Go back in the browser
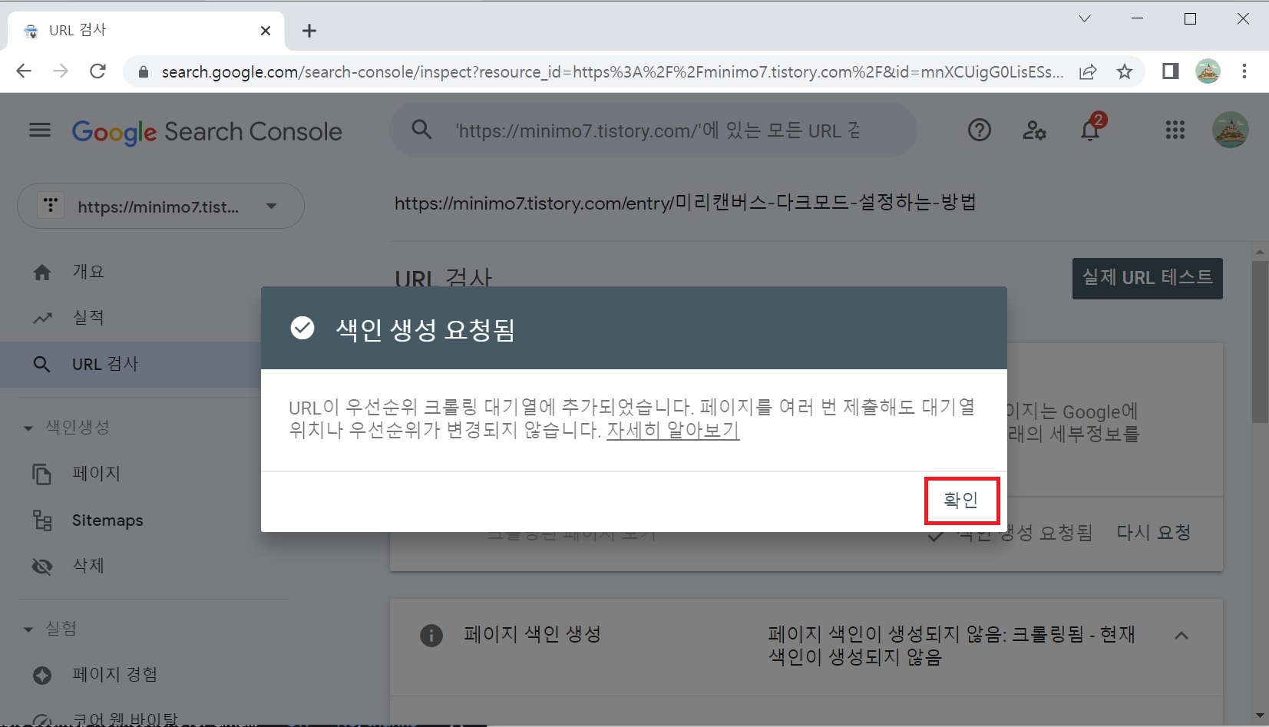This screenshot has height=727, width=1269. (x=24, y=71)
